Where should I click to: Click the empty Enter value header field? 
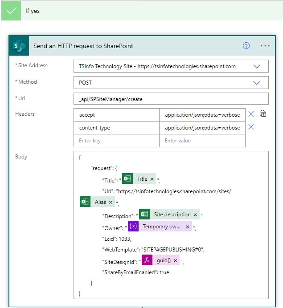click(x=202, y=141)
